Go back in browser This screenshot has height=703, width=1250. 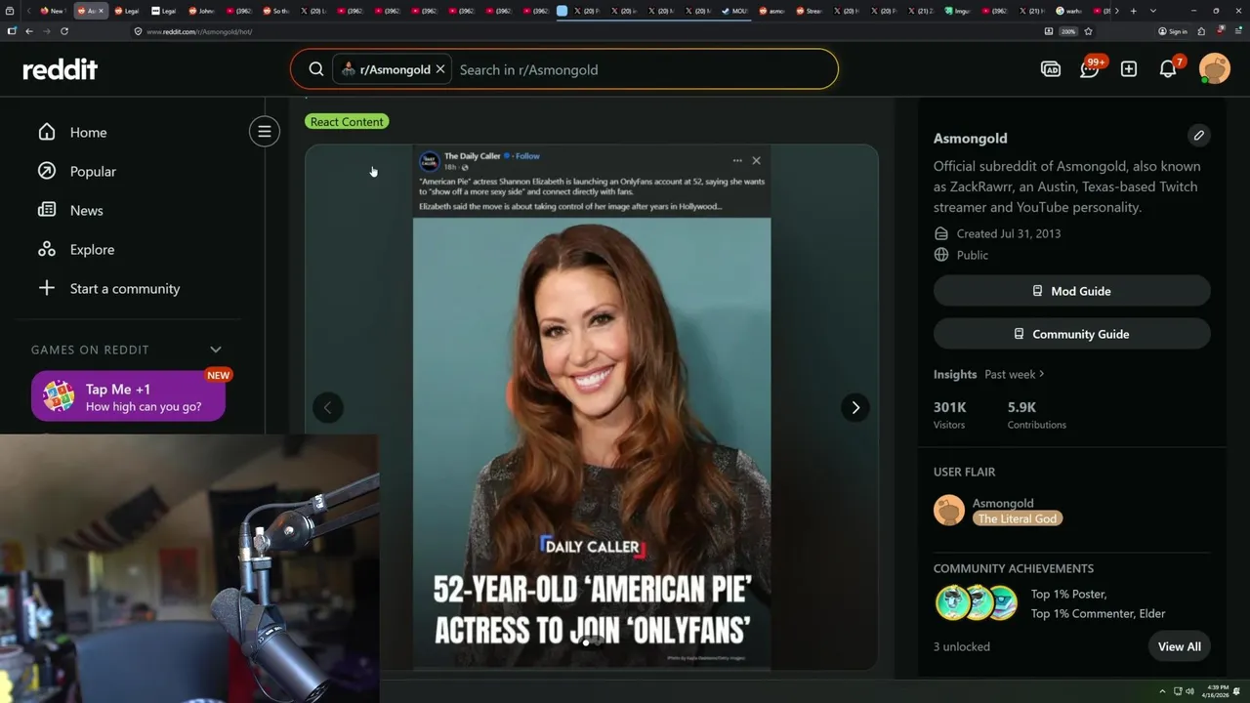coord(28,31)
